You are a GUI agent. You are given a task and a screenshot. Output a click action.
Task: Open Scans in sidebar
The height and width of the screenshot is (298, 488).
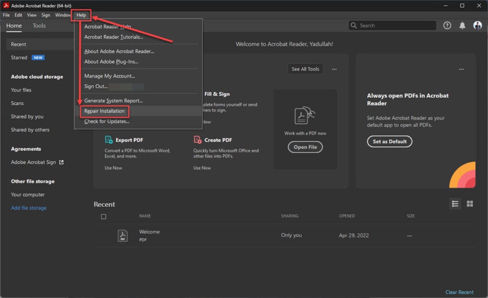click(17, 103)
